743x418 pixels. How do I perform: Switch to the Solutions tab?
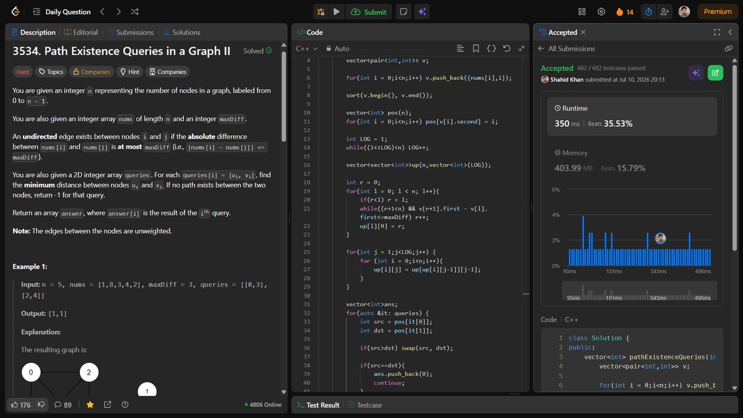[181, 32]
